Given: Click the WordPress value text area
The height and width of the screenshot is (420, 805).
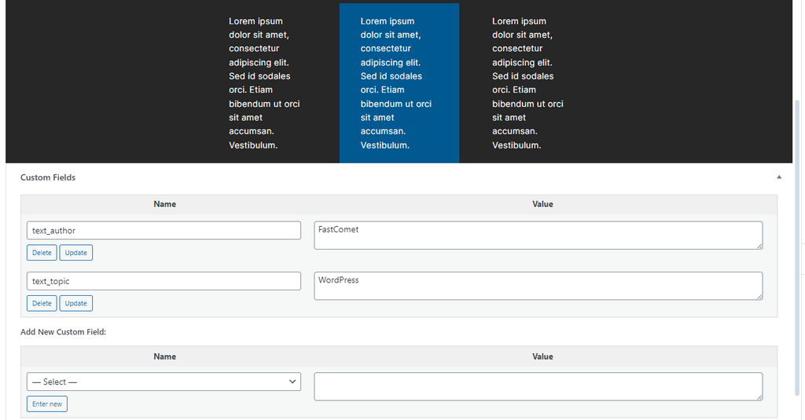Looking at the screenshot, I should click(x=538, y=286).
